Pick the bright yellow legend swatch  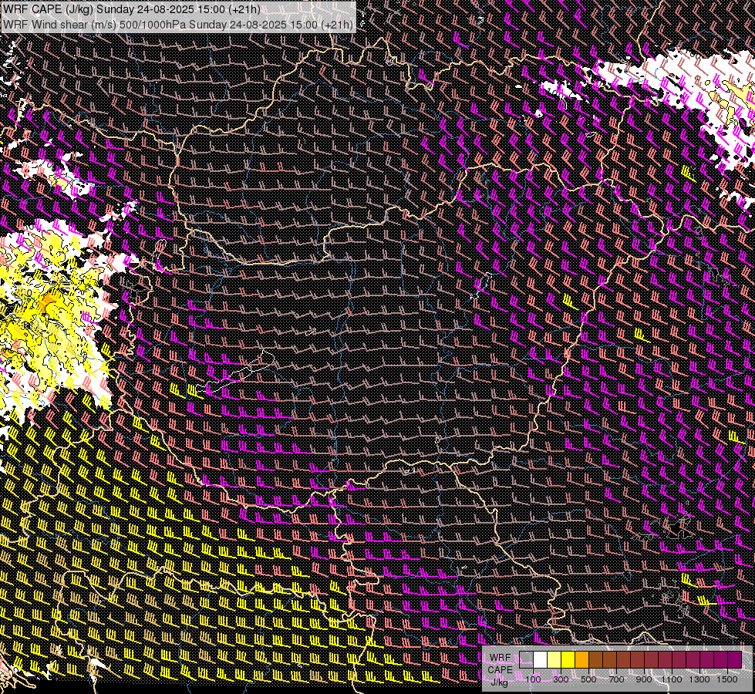(x=568, y=659)
